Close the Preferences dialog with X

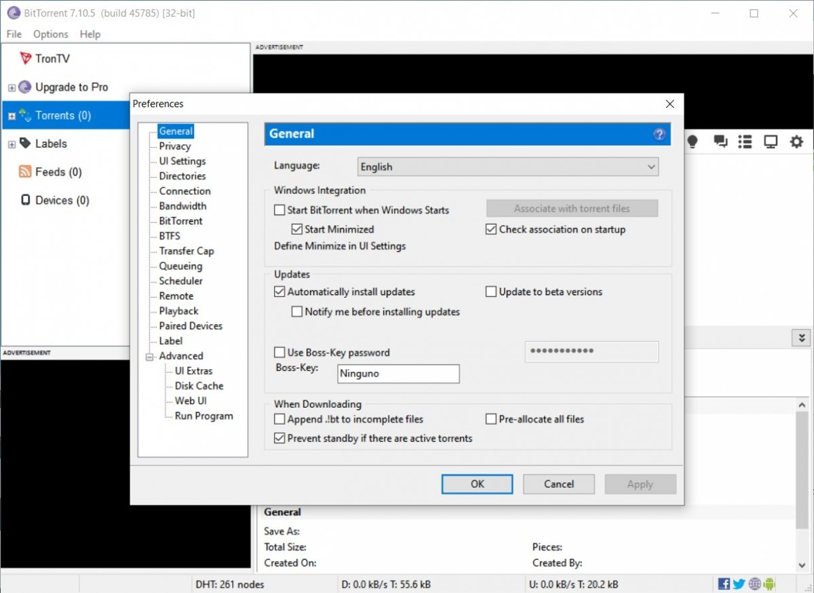point(670,104)
